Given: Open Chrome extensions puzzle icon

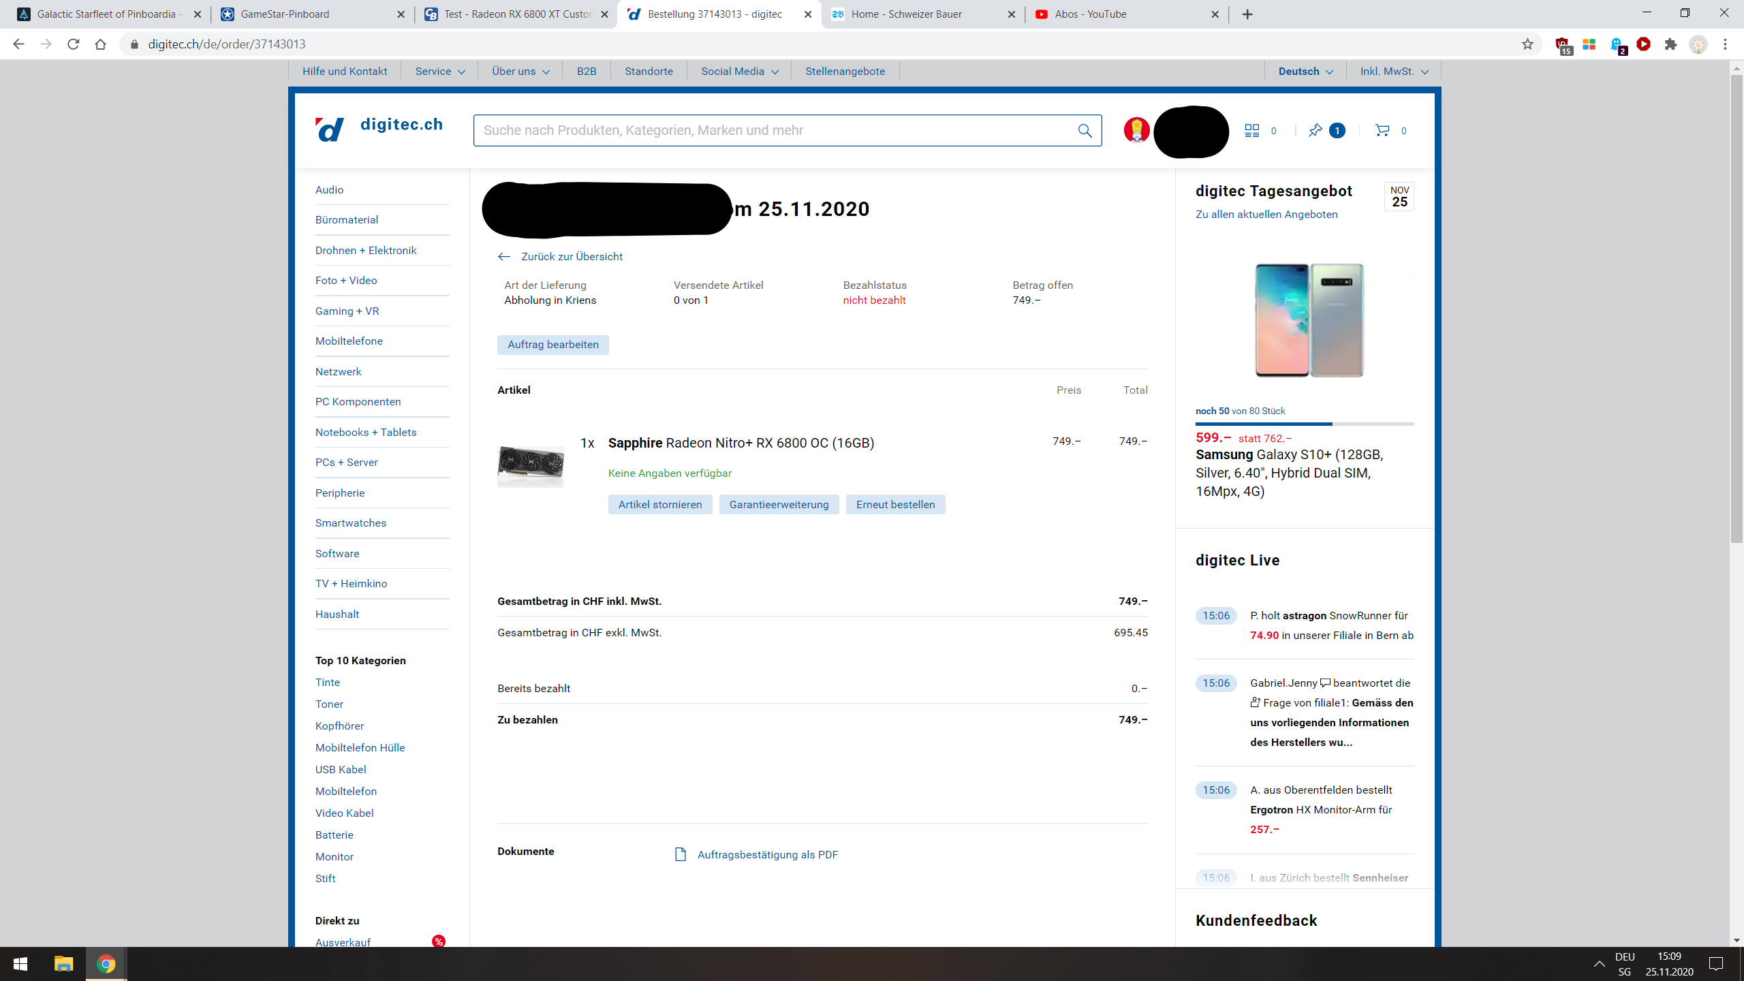Looking at the screenshot, I should pos(1670,44).
